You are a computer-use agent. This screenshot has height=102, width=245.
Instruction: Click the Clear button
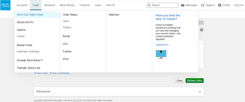click(x=179, y=81)
